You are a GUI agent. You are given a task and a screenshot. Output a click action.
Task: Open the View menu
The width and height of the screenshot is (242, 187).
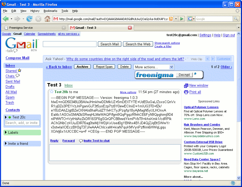tap(23, 11)
